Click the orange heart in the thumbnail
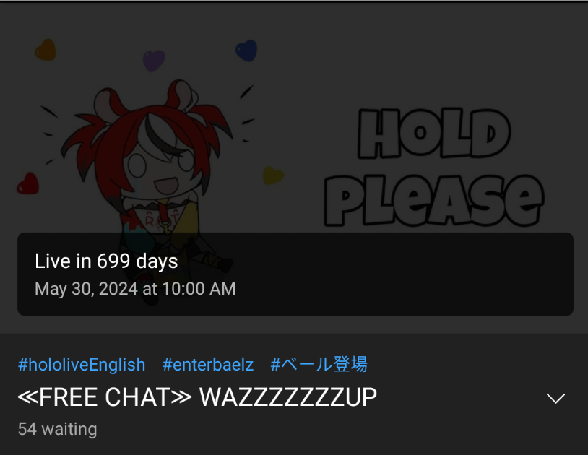 click(x=46, y=50)
